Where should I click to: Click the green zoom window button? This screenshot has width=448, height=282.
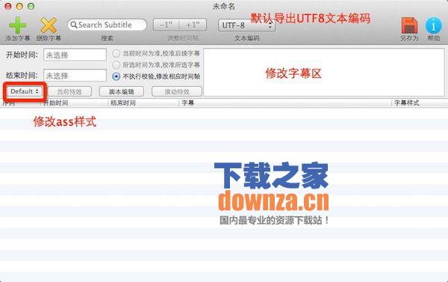coord(31,6)
